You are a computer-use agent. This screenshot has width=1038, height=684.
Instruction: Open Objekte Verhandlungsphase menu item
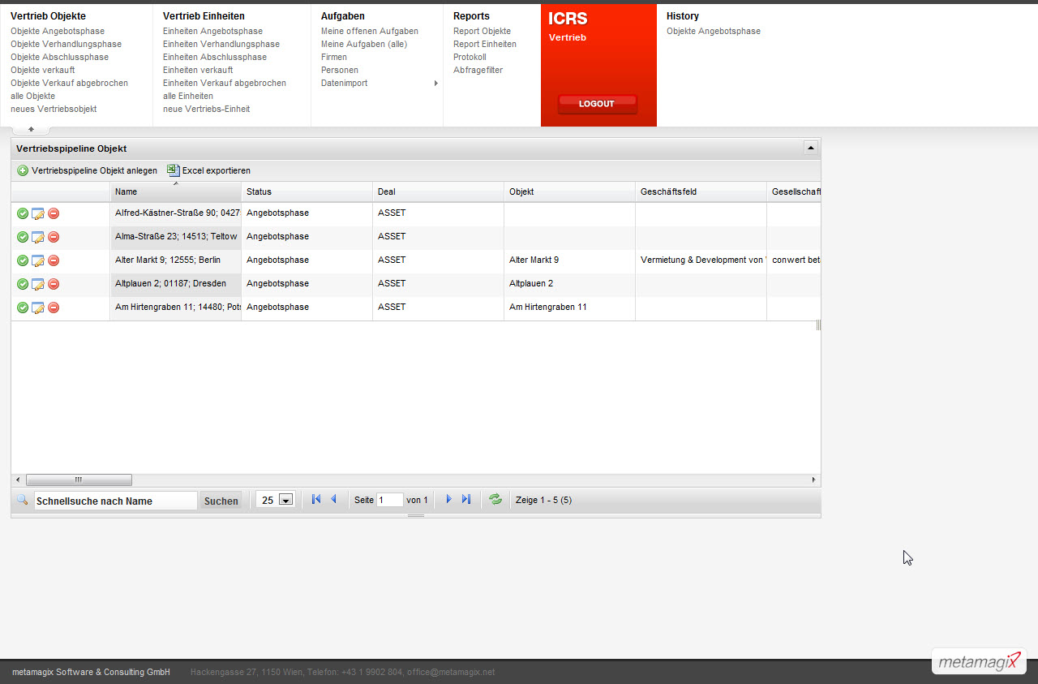pyautogui.click(x=66, y=44)
